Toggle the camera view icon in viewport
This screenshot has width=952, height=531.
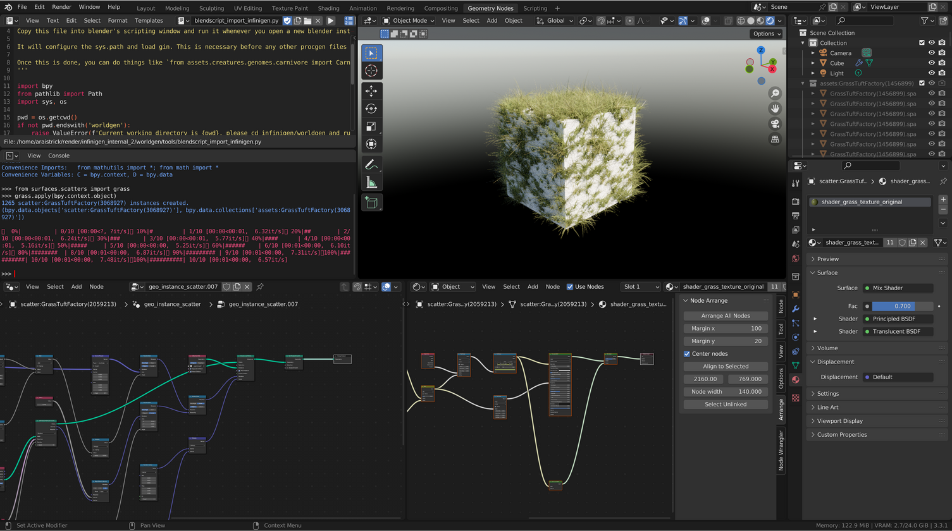point(775,124)
